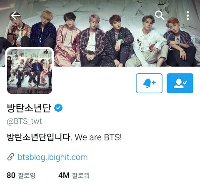The width and height of the screenshot is (200, 187).
Task: View the 4M 팔로워 followers list
Action: tap(74, 175)
